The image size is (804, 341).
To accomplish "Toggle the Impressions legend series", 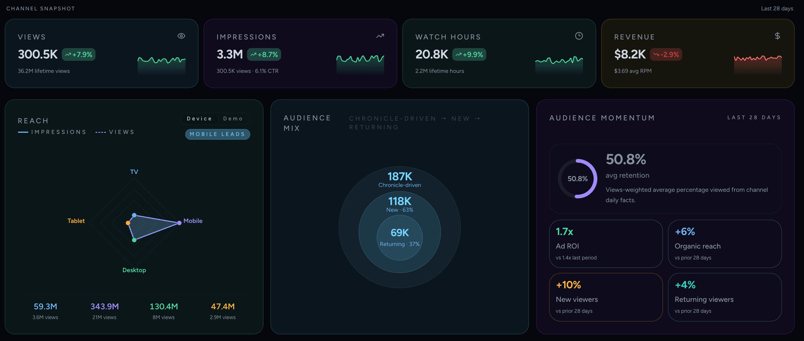I will point(52,132).
